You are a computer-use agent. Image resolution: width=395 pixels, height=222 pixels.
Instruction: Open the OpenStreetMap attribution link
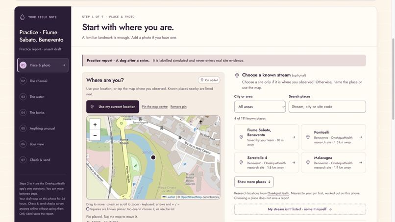tap(191, 197)
